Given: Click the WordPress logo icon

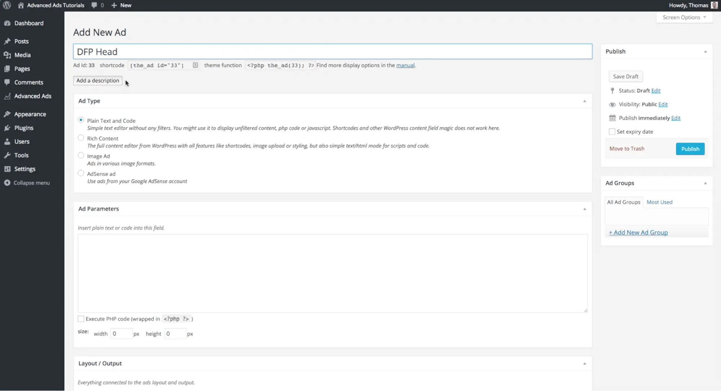Looking at the screenshot, I should point(7,5).
